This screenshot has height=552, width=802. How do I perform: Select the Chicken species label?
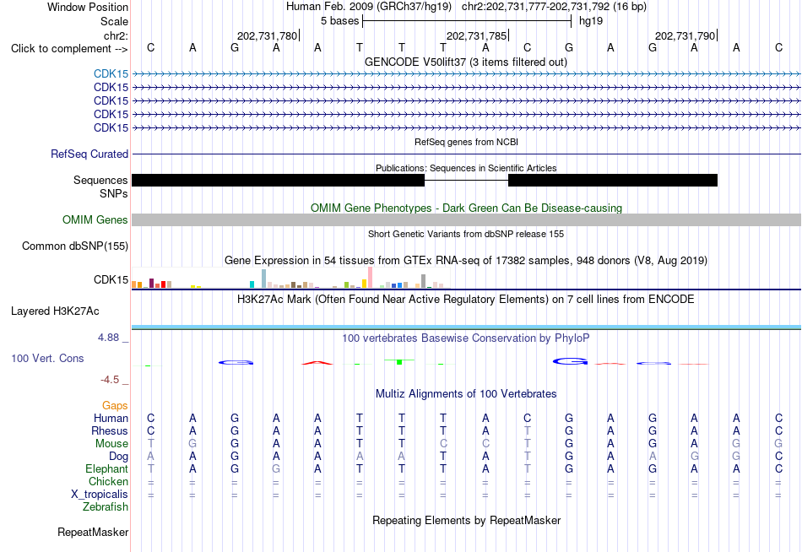click(x=108, y=482)
